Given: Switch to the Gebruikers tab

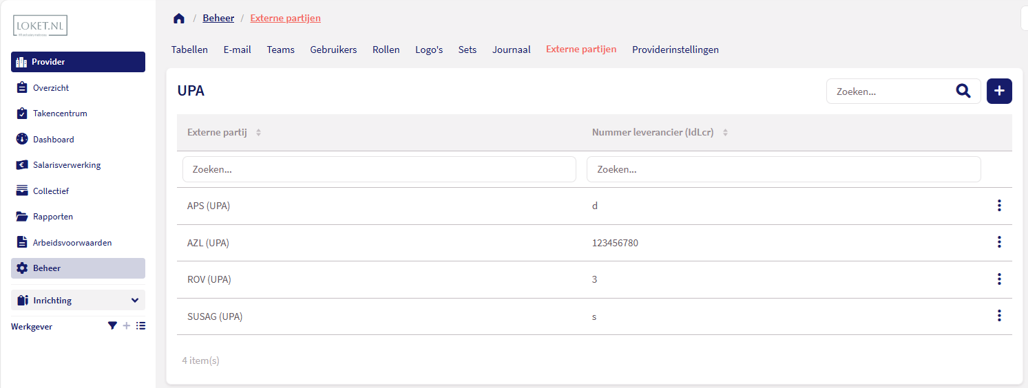Looking at the screenshot, I should tap(333, 50).
